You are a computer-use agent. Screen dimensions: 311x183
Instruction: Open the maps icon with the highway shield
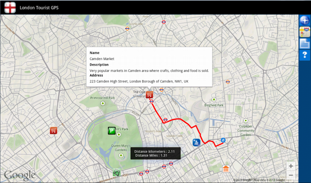pos(305,32)
